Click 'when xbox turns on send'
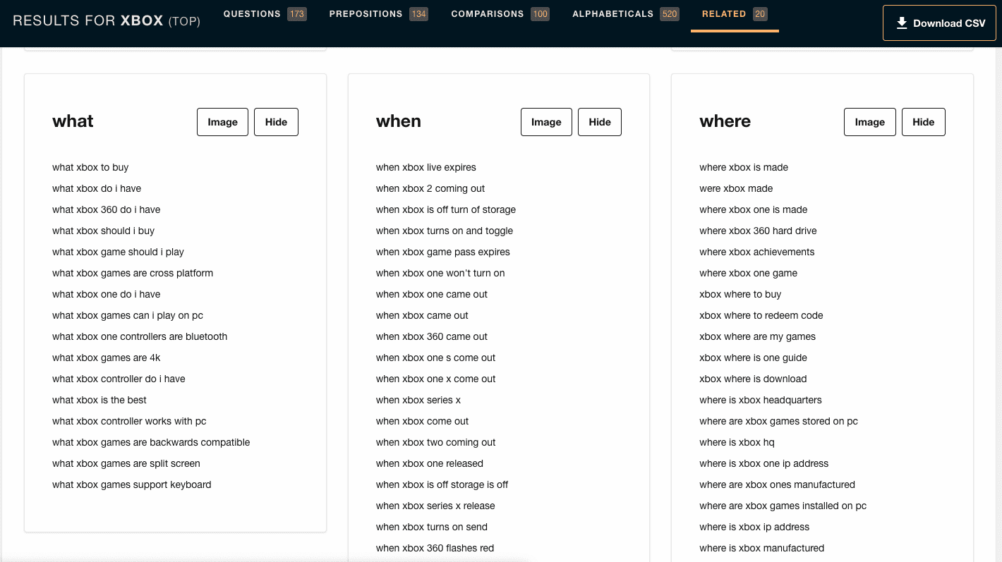The image size is (1002, 562). (x=432, y=527)
